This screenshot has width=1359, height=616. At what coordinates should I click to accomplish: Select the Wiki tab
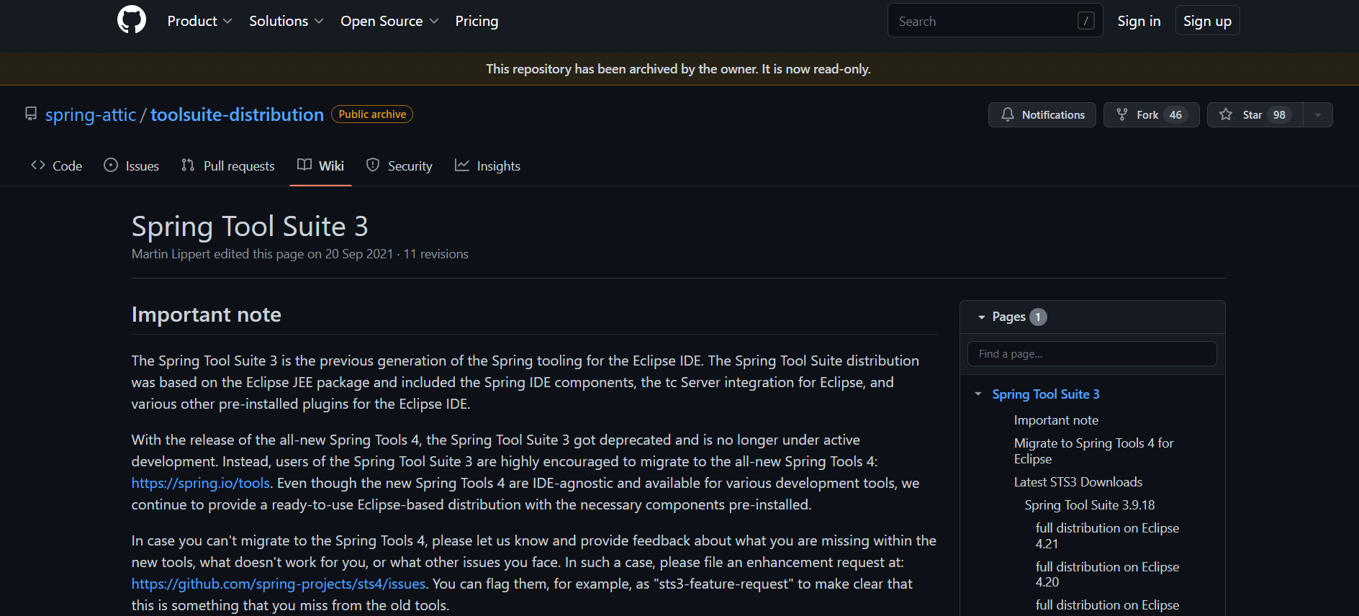click(x=321, y=166)
